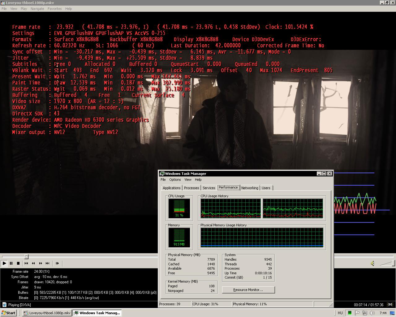The width and height of the screenshot is (396, 317).
Task: Switch to the Users tab
Action: point(266,188)
